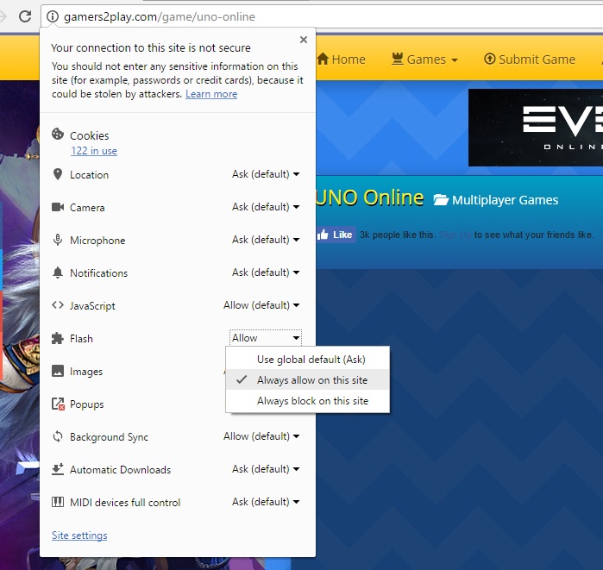Click the browser reload icon

25,16
